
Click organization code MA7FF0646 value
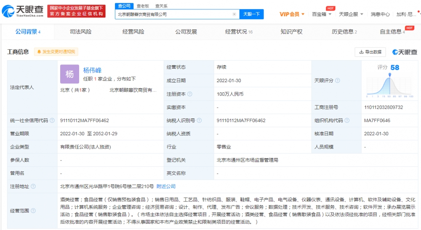pos(377,120)
